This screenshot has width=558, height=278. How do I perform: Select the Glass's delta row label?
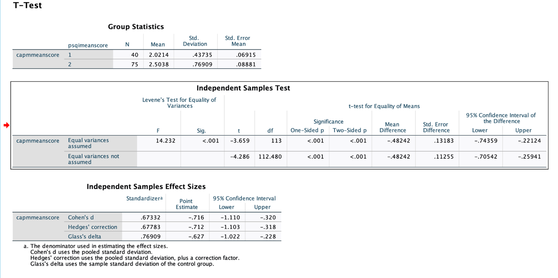click(x=84, y=236)
